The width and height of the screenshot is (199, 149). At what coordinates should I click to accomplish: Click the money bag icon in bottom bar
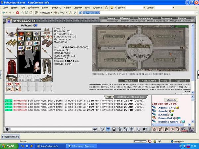coord(155,129)
